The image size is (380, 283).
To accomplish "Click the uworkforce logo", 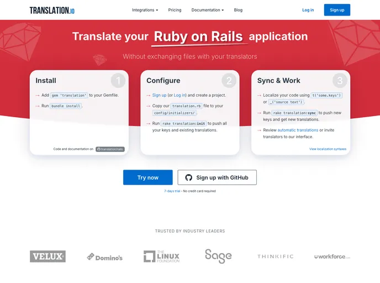I will click(x=332, y=256).
